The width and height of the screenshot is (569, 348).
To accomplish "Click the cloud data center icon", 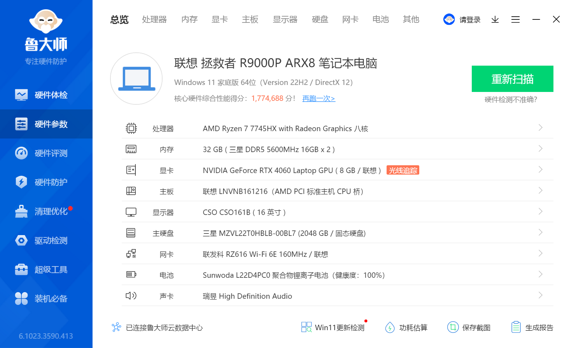I will [116, 327].
